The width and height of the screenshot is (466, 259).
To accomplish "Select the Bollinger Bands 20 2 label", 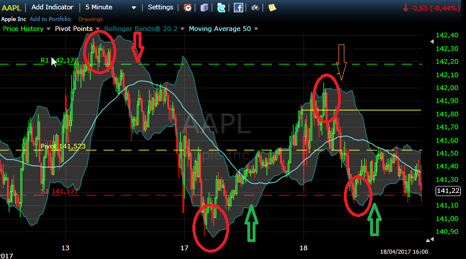I will [140, 29].
